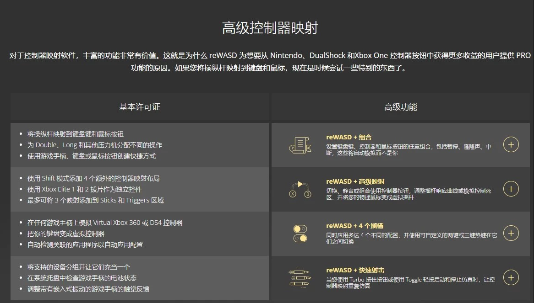The height and width of the screenshot is (303, 534).
Task: Click the toggle switches icon for 4 个插槽
Action: [x=300, y=234]
